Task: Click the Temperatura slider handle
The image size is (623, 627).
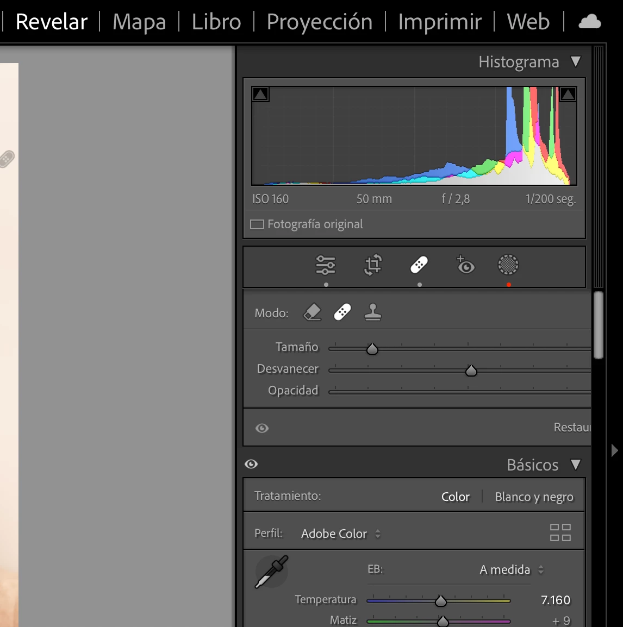Action: tap(440, 600)
